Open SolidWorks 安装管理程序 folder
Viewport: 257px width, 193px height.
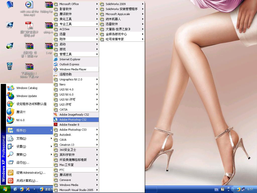coord(122,9)
